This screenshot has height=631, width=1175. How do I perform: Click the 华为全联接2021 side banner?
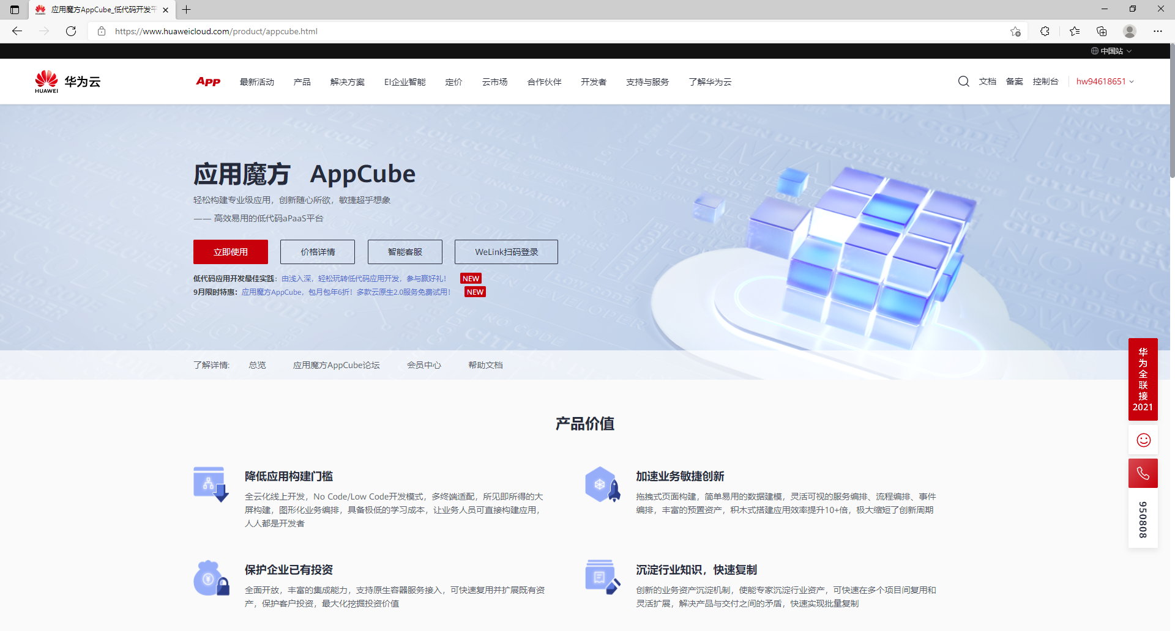1143,379
